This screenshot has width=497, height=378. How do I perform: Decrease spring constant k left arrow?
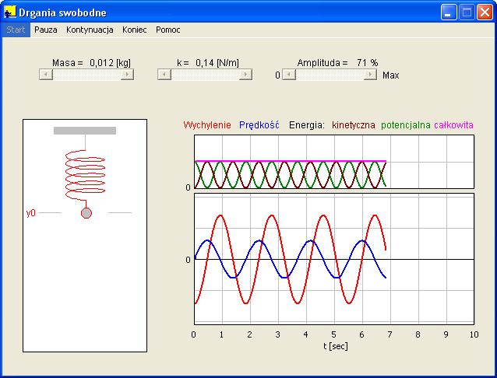[164, 75]
